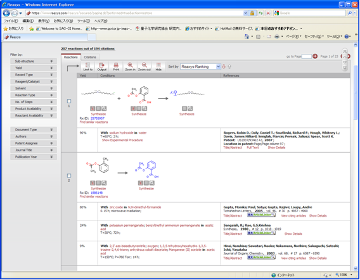Click the descending sort arrow icon
The image size is (360, 280).
coord(224,67)
